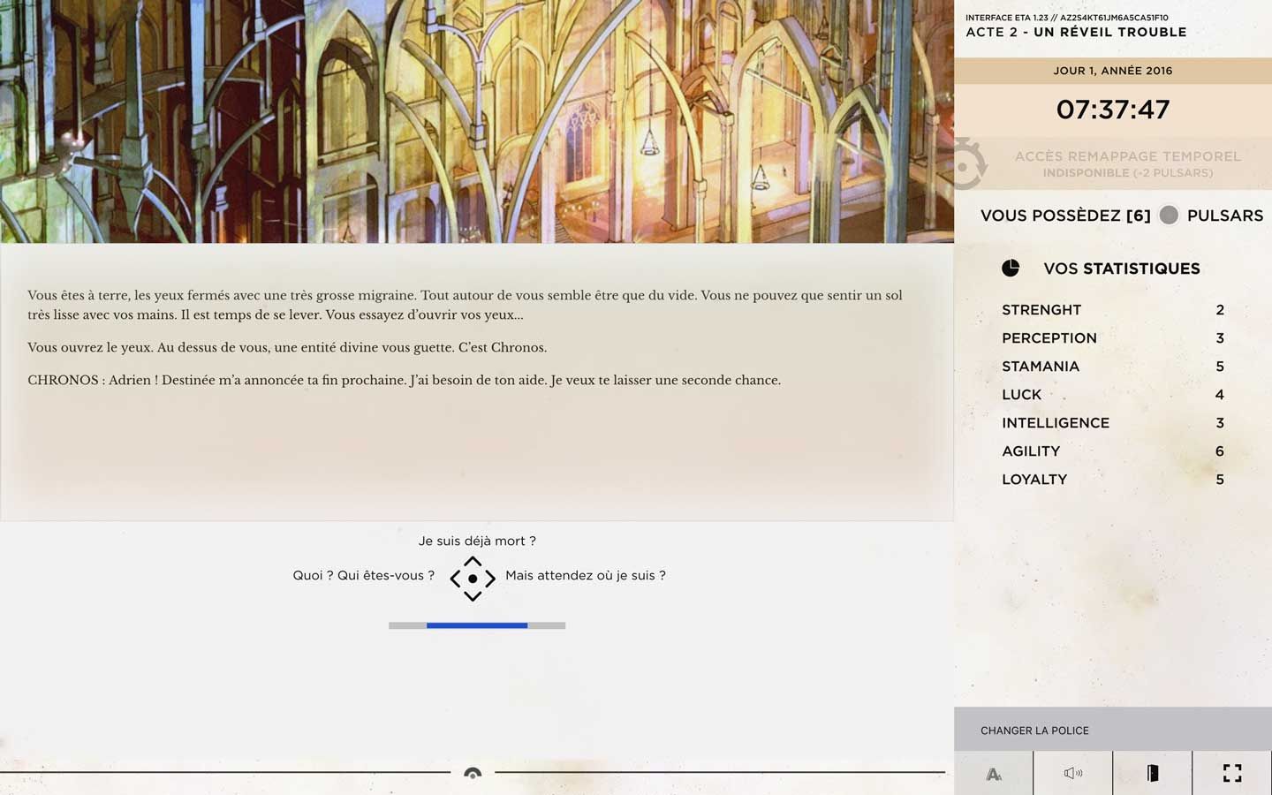1272x795 pixels.
Task: Click the STRENGHT stat row
Action: point(1113,310)
